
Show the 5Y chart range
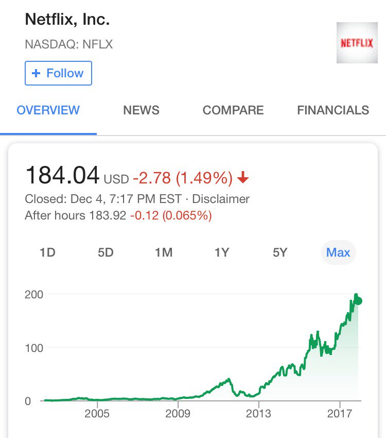coord(280,252)
